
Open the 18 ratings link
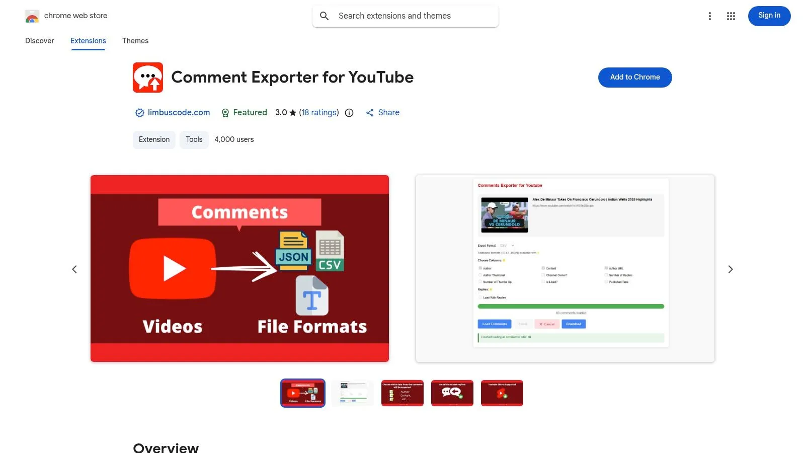click(319, 113)
